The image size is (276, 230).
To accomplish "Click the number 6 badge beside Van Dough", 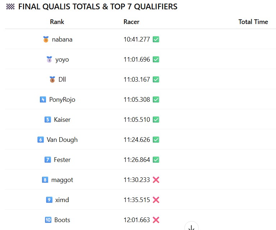I will (41, 140).
